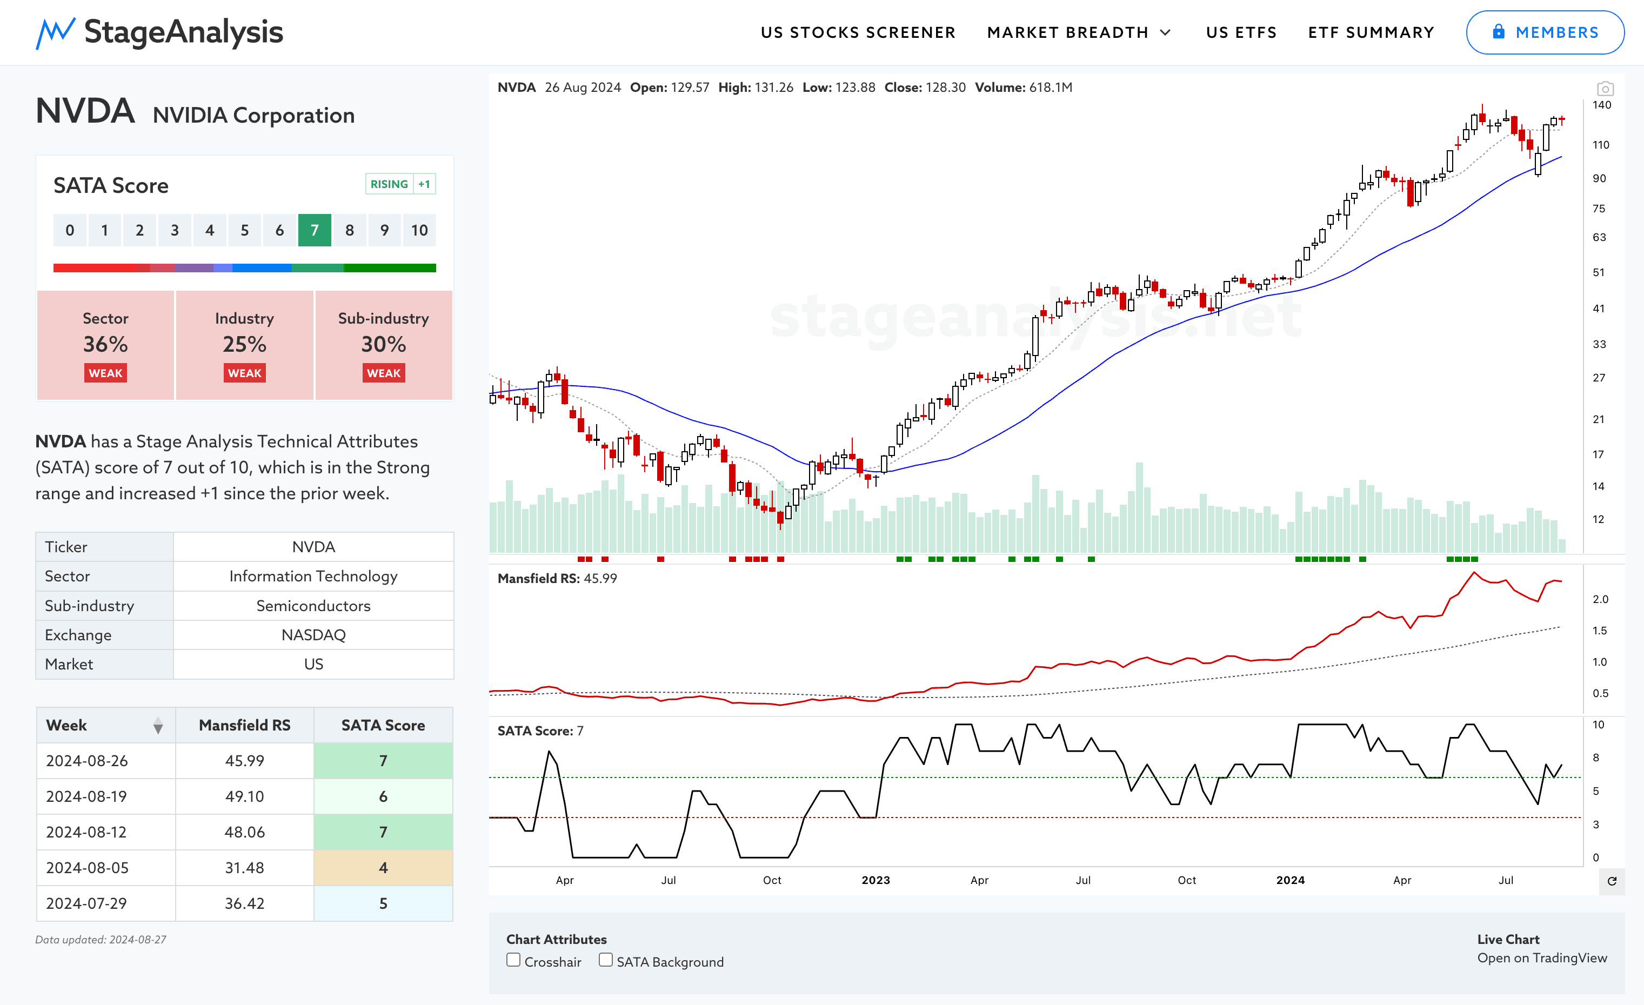Click the Members button
Screen dimensions: 1644x1005
pos(1545,32)
